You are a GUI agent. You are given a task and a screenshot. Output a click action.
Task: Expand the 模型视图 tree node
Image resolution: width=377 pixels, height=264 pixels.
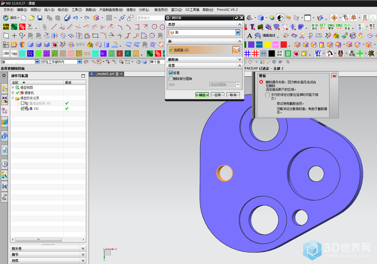13,88
